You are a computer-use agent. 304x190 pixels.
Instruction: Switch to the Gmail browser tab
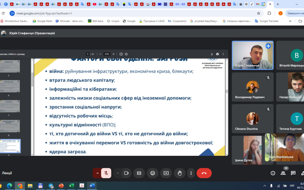tap(258, 4)
